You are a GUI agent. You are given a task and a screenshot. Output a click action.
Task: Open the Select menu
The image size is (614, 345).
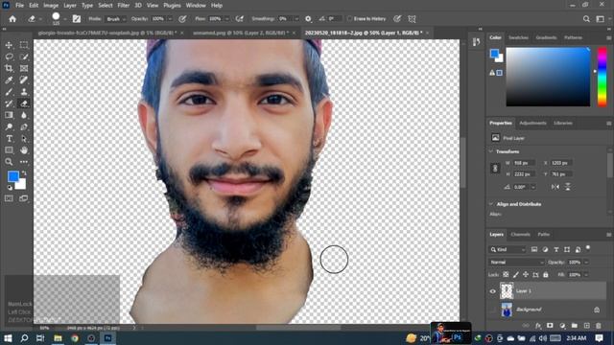tap(105, 6)
